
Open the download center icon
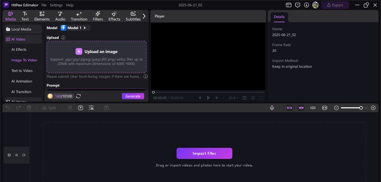click(x=306, y=5)
